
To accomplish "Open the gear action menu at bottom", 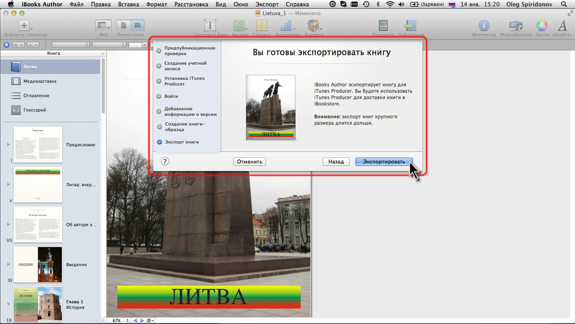I will [x=150, y=320].
